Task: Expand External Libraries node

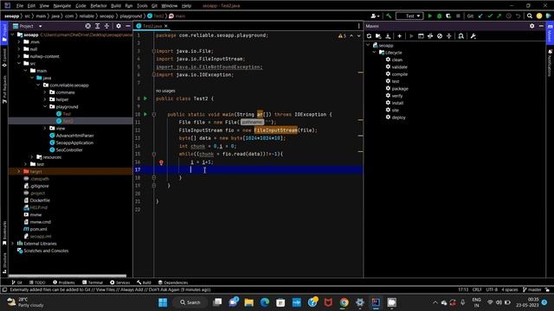Action: coord(13,244)
